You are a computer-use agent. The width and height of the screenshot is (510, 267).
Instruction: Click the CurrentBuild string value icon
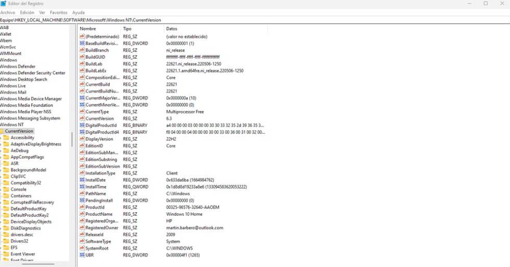[x=82, y=84]
